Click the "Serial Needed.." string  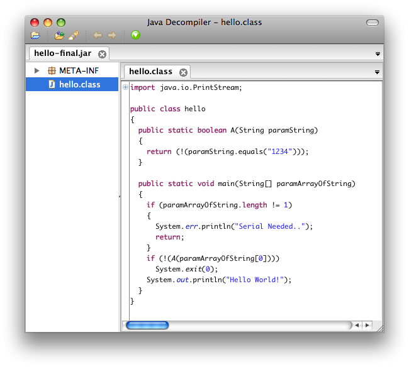(x=270, y=226)
